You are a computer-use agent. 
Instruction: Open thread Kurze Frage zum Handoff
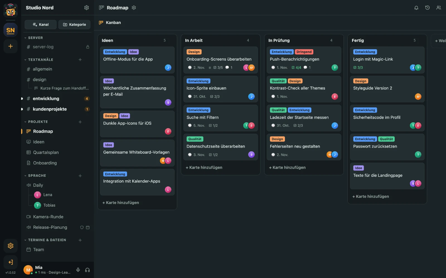click(62, 88)
